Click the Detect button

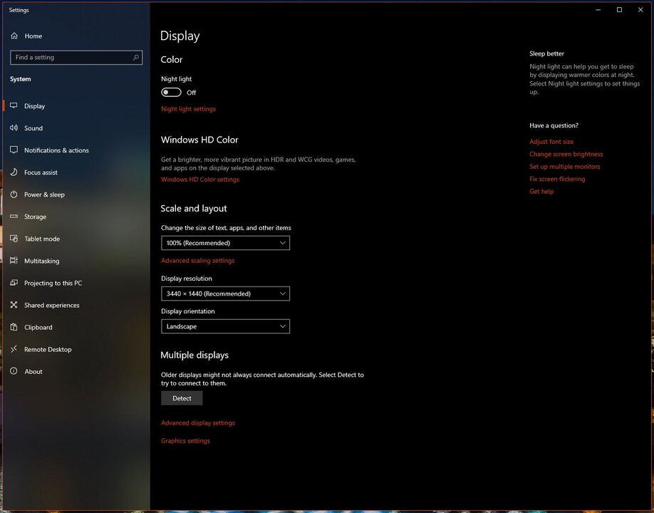pyautogui.click(x=182, y=398)
